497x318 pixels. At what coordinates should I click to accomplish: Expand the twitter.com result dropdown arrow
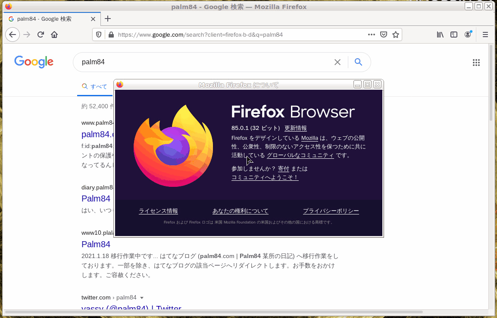click(x=141, y=297)
